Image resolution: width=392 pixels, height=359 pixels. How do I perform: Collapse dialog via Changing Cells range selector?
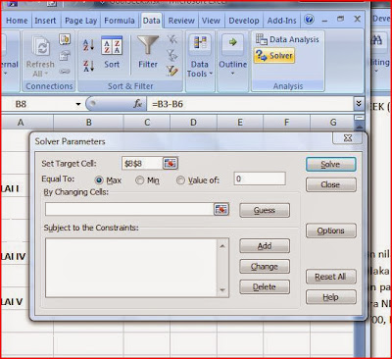click(221, 209)
